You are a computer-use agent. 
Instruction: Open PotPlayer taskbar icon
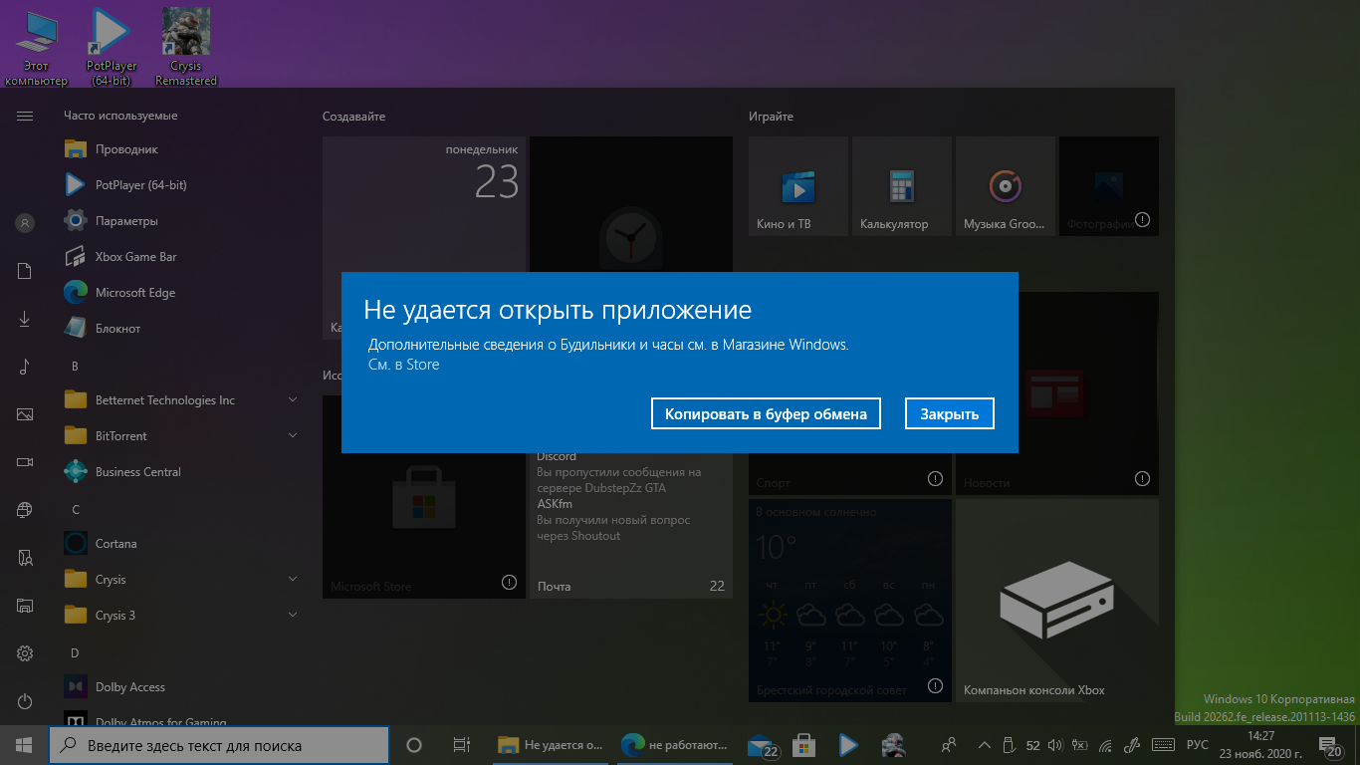tap(848, 745)
